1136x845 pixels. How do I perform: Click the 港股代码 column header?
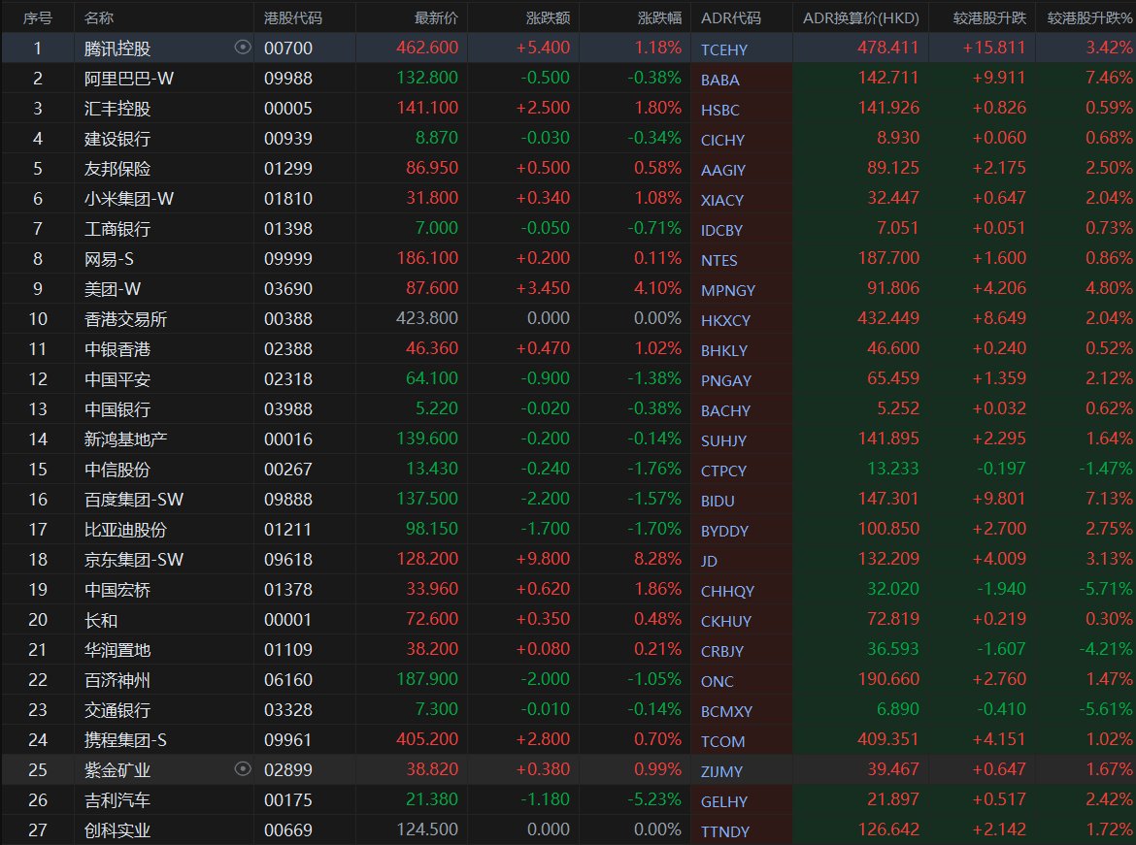(x=292, y=18)
